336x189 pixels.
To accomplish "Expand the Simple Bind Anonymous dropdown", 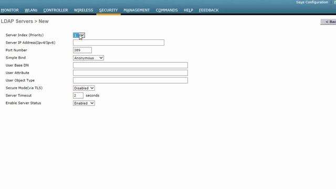I will pos(88,58).
